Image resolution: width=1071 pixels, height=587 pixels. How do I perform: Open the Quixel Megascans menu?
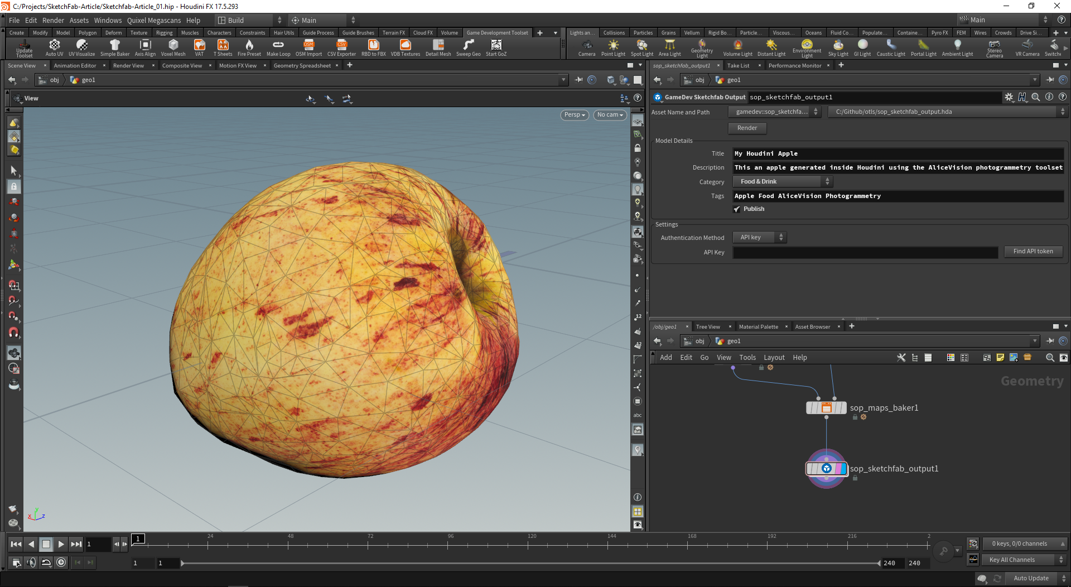tap(153, 20)
